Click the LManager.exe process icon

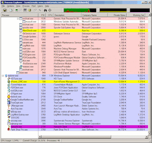[9, 106]
